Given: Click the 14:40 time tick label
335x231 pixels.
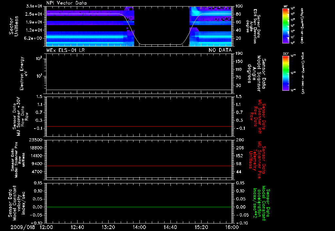Looking at the screenshot, I should tap(170, 227).
